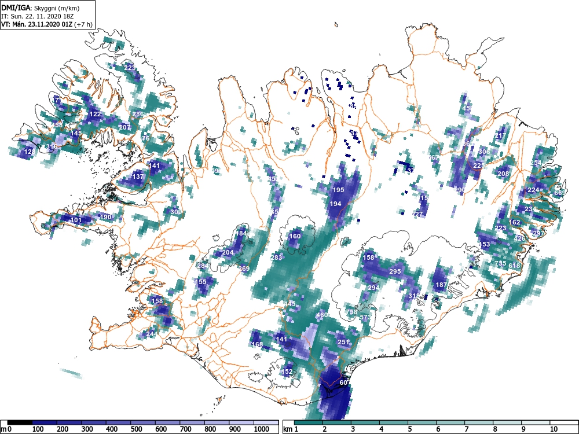Click the visibility value 460 on the map
Image resolution: width=579 pixels, height=434 pixels.
[322, 315]
